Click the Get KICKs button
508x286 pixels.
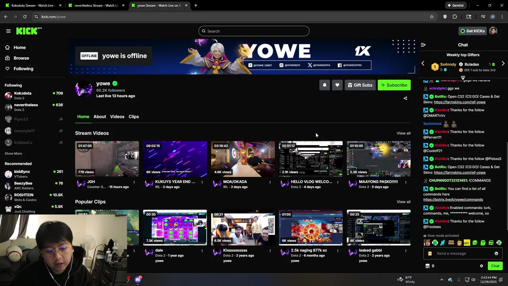[x=472, y=31]
